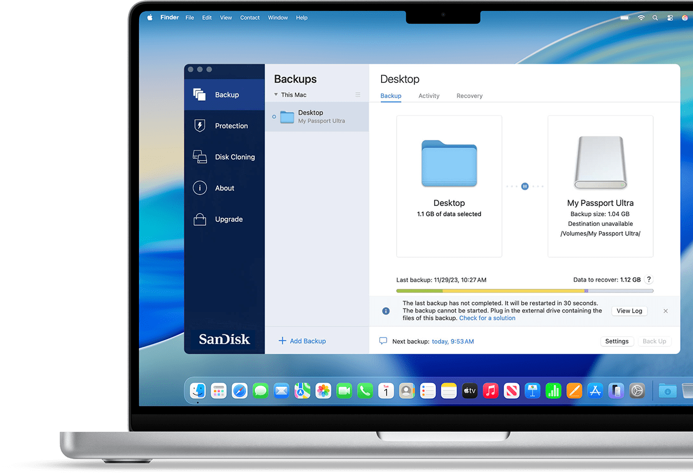Click Add Backup at bottom
This screenshot has height=473, width=693.
click(302, 341)
